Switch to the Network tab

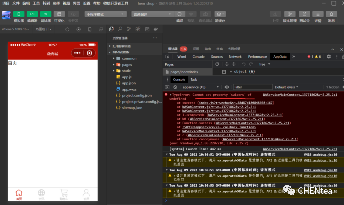[235, 57]
